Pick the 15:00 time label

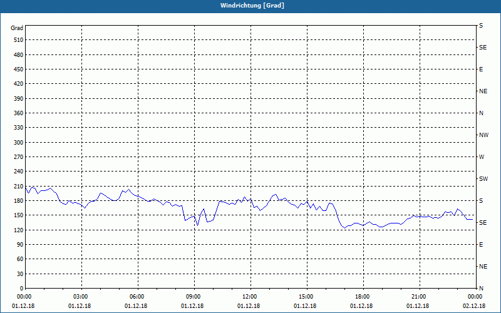coord(306,297)
